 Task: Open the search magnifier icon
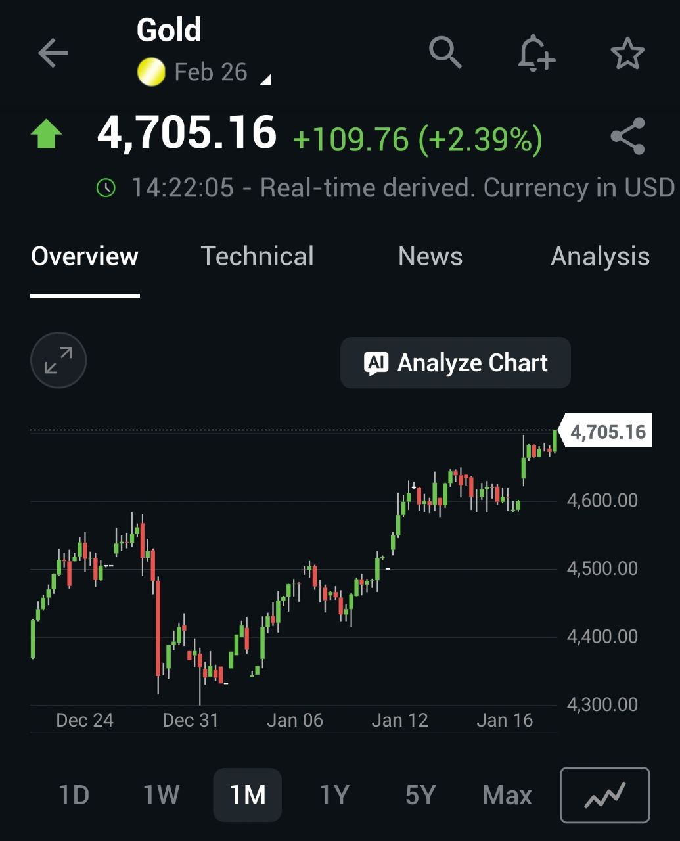tap(445, 53)
